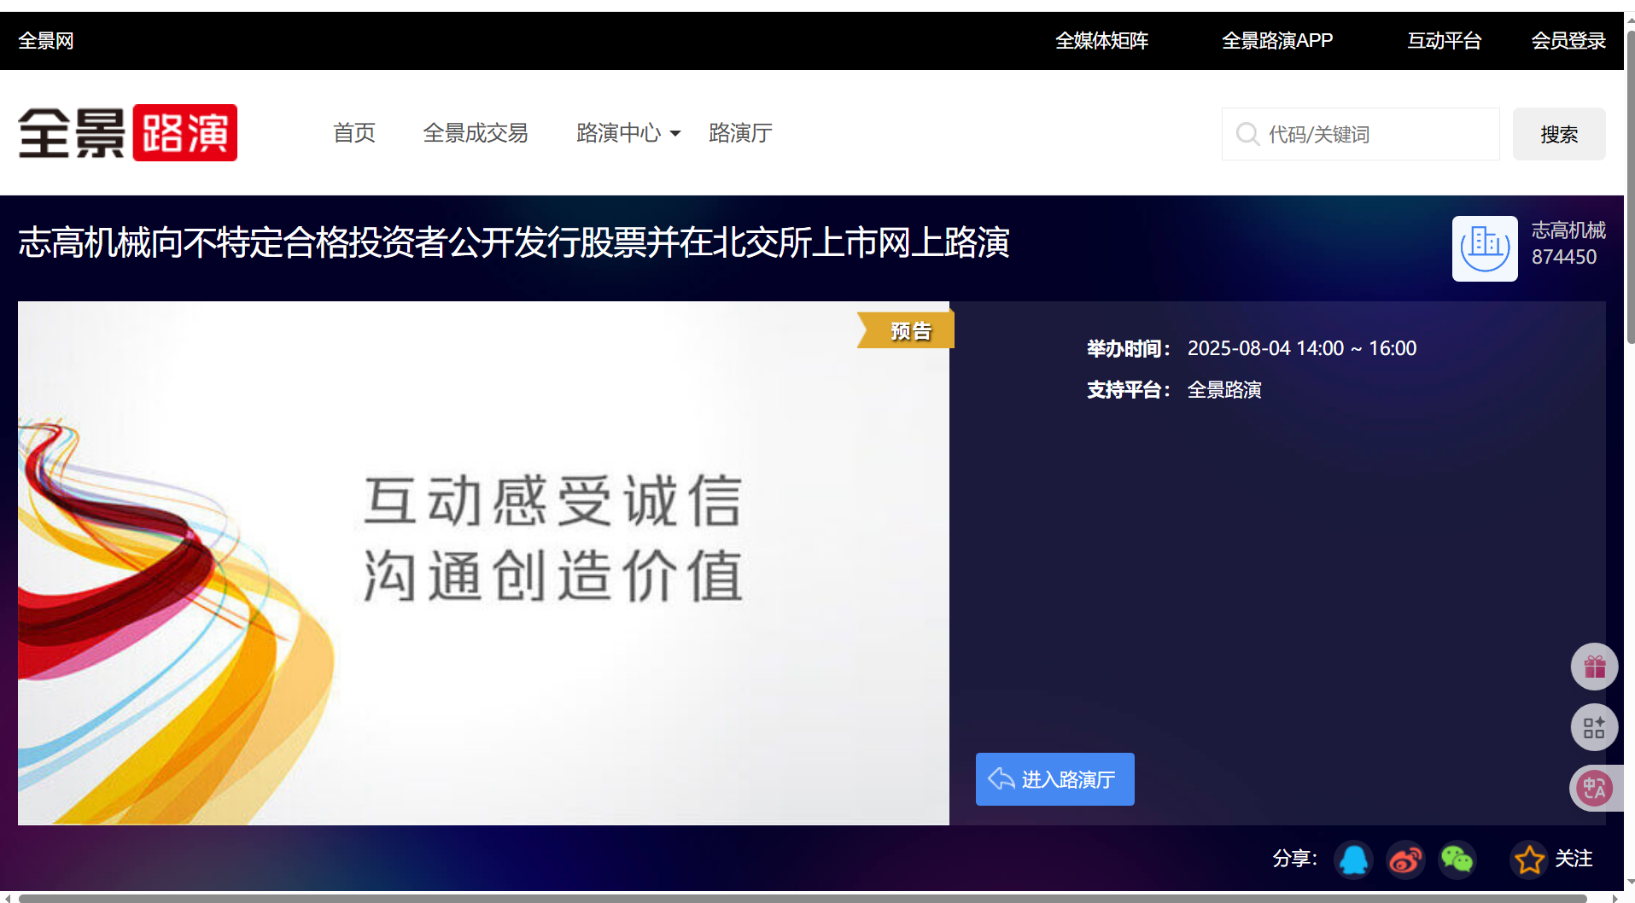The height and width of the screenshot is (903, 1635).
Task: Open 路演中心 menu item
Action: [619, 133]
